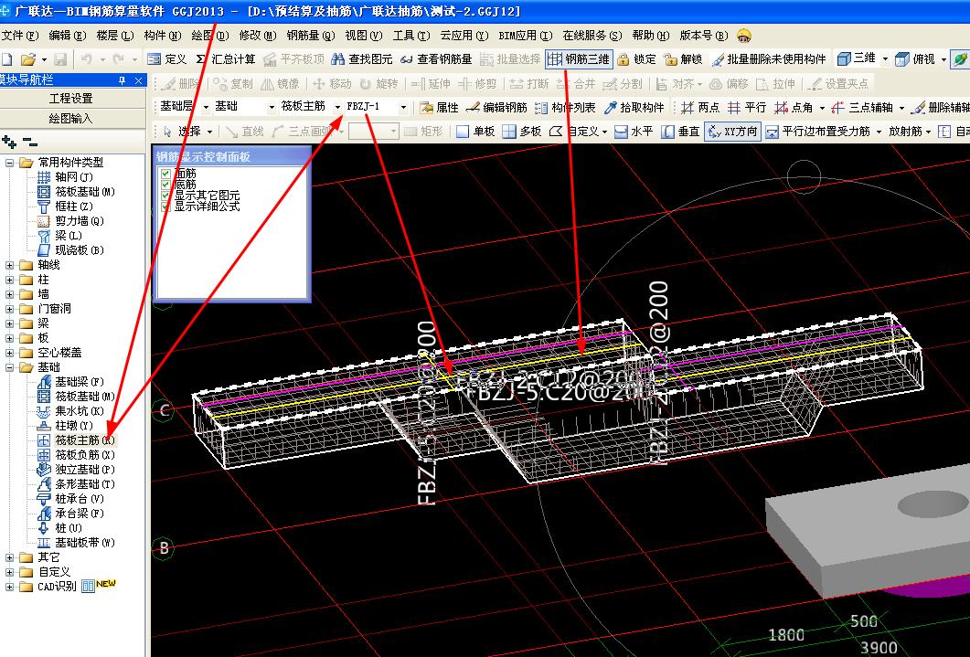
Task: Open the 定义 definition tool
Action: tap(167, 59)
